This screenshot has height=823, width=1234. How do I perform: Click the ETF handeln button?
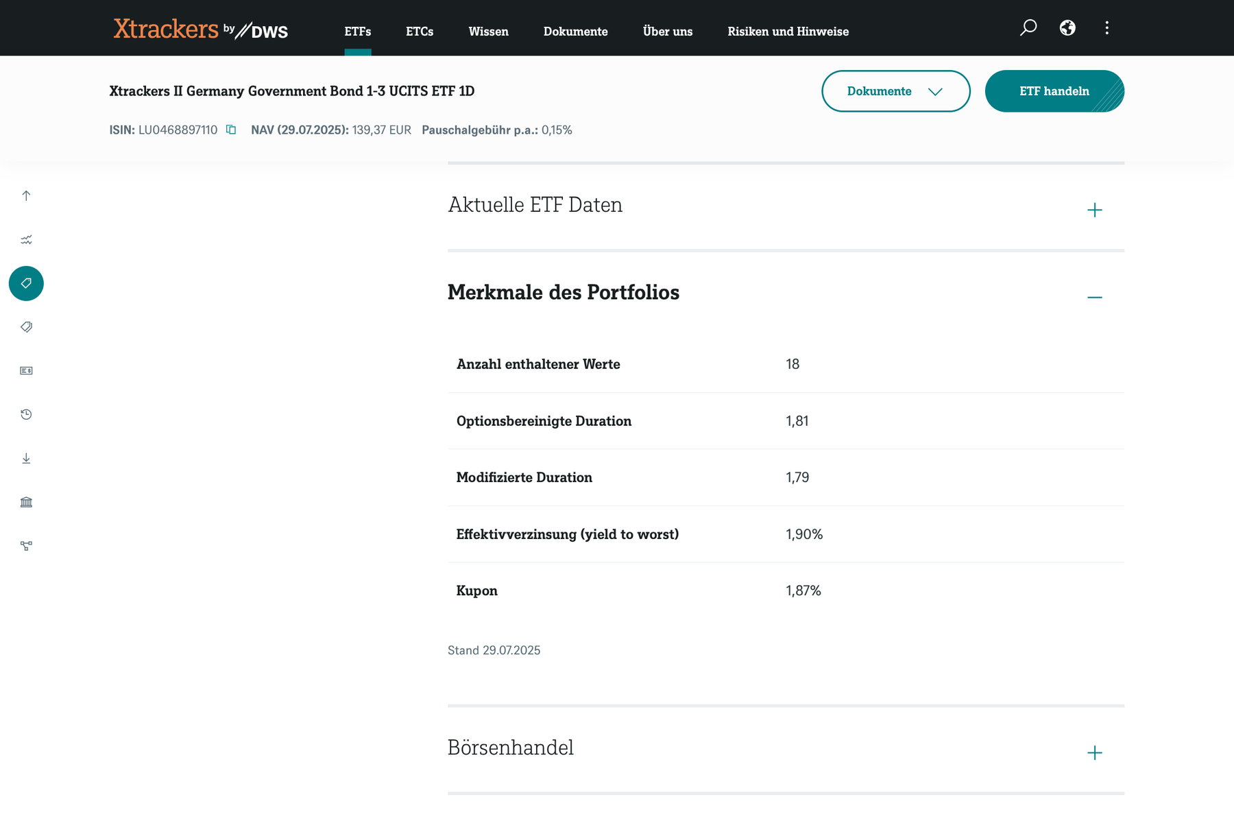pos(1054,91)
